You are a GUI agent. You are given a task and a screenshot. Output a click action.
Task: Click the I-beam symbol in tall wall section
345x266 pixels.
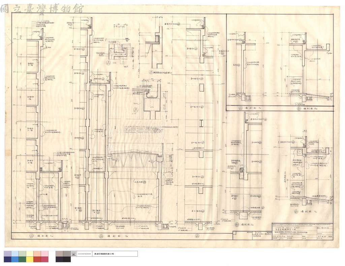201,124
